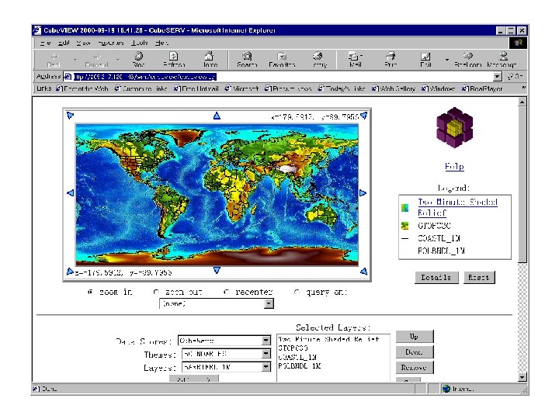Click the Web Gallery links bar item
559x419 pixels.
click(394, 88)
